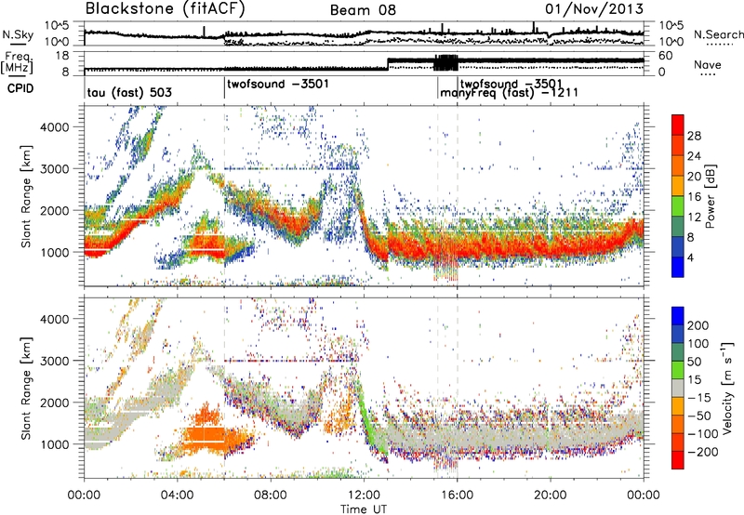744x515 pixels.
Task: Click the '20:00' time tick label
Action: [550, 495]
